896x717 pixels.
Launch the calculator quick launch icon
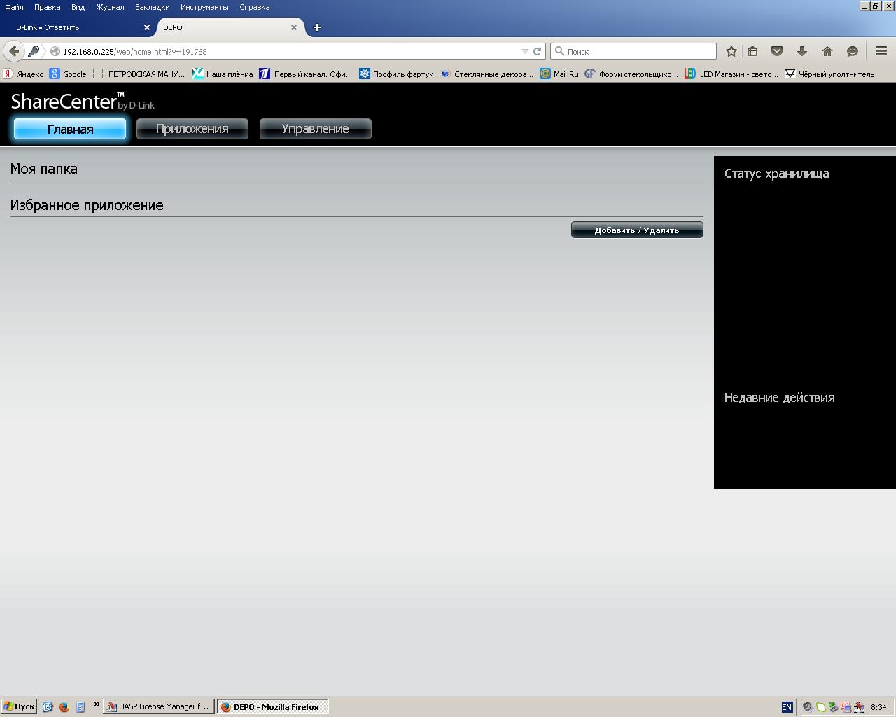click(80, 706)
